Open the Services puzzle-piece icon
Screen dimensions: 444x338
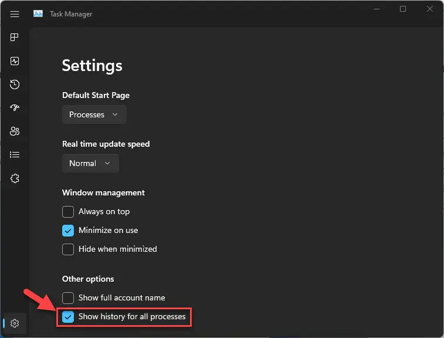(x=15, y=178)
